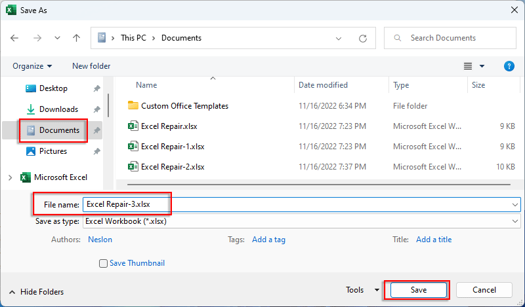Expand the Microsoft Excel tree node
The width and height of the screenshot is (525, 307).
[9, 177]
